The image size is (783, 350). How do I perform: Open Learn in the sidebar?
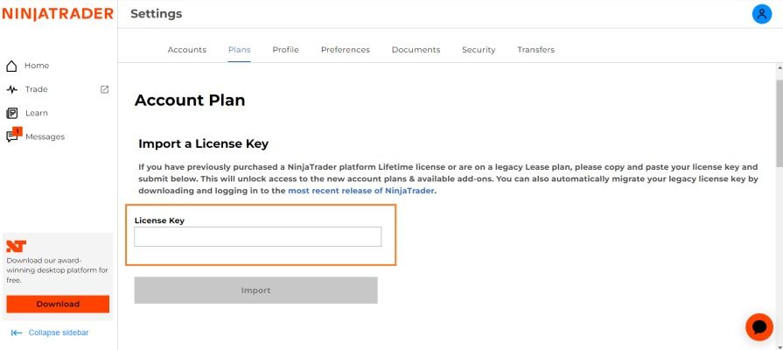pyautogui.click(x=37, y=114)
